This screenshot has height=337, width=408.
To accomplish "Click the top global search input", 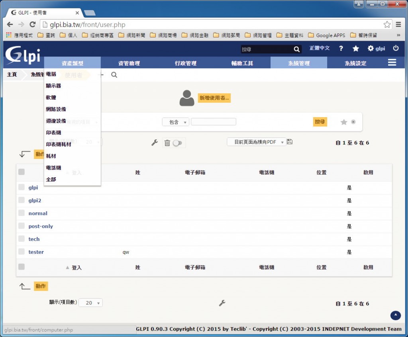I will (267, 49).
